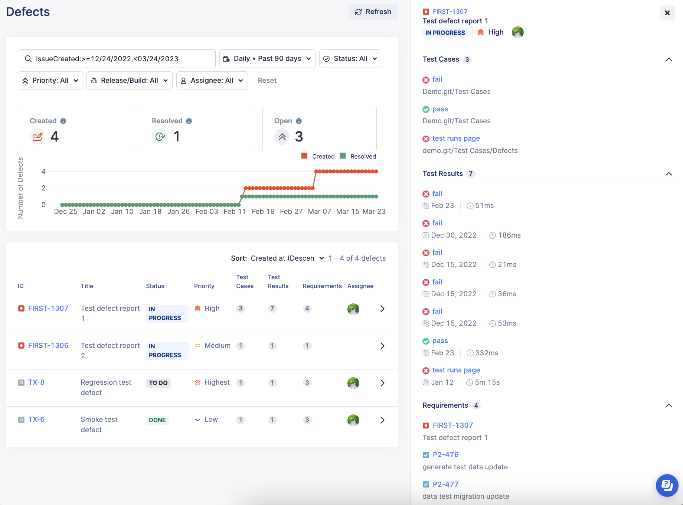This screenshot has height=505, width=683.
Task: Click the assignee avatar in FIRST-1307 row
Action: coord(353,309)
